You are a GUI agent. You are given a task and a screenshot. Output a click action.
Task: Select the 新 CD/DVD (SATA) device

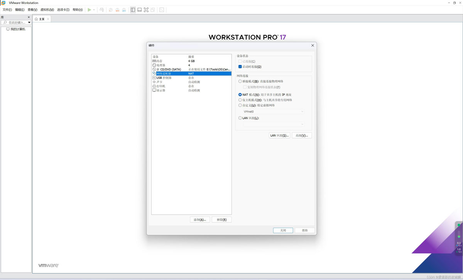169,70
